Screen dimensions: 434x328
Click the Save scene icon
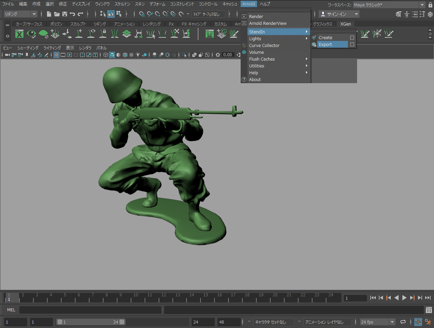tap(65, 14)
